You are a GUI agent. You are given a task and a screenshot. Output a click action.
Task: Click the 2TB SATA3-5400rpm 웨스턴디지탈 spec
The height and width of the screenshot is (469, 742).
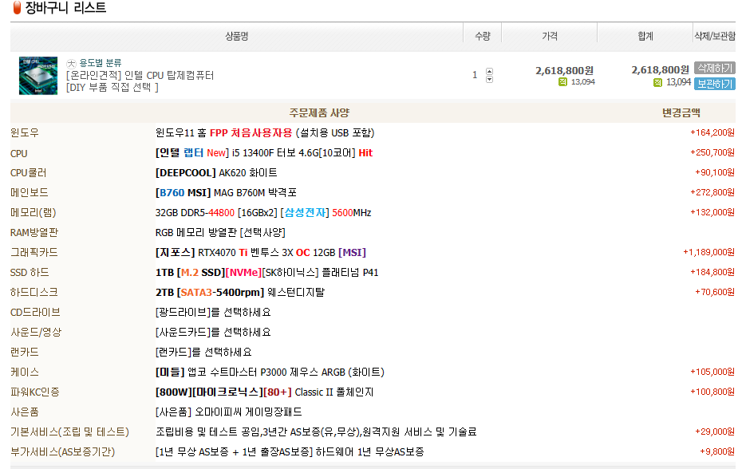pos(240,292)
